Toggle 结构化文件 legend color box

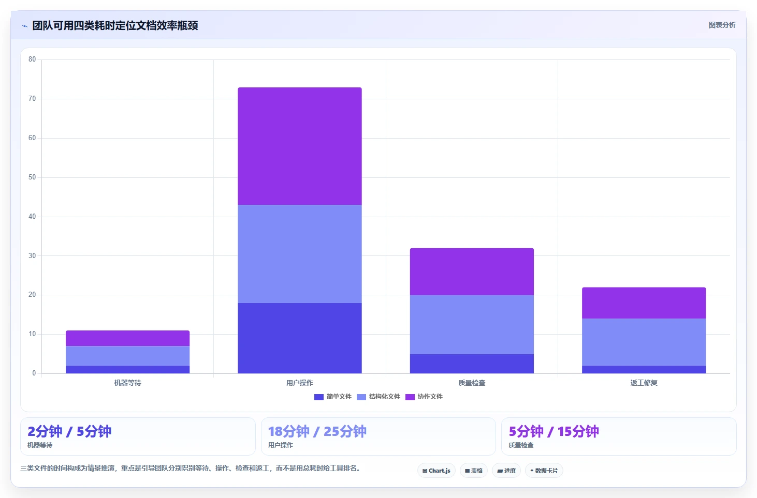coord(361,397)
